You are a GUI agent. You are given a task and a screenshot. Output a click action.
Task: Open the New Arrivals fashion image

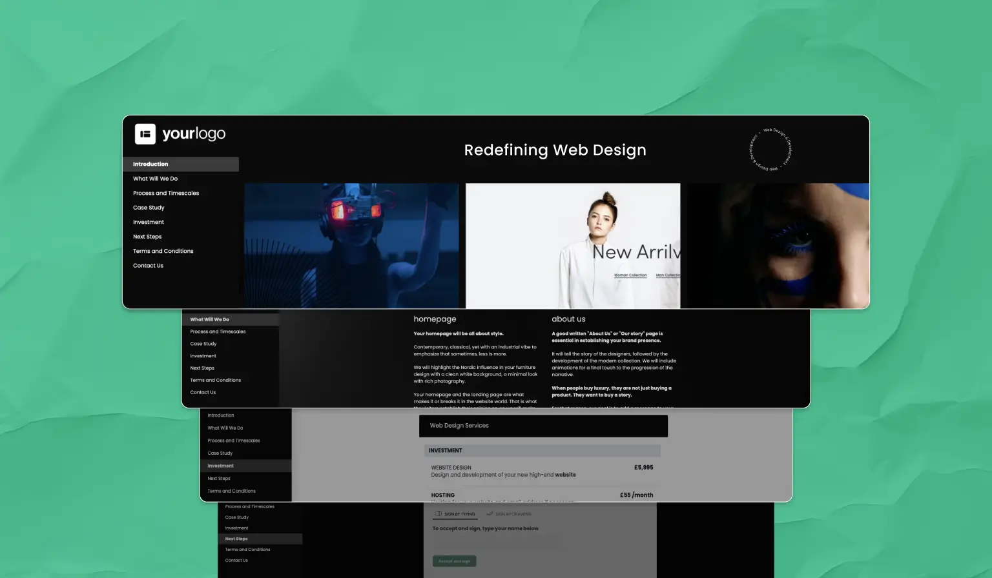pos(573,246)
